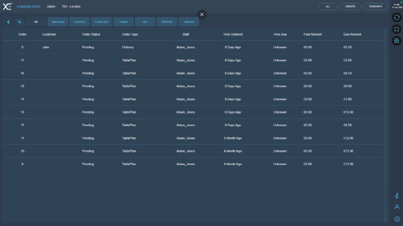Image resolution: width=403 pixels, height=226 pixels.
Task: Show the Collection orders tab
Action: coord(101,22)
